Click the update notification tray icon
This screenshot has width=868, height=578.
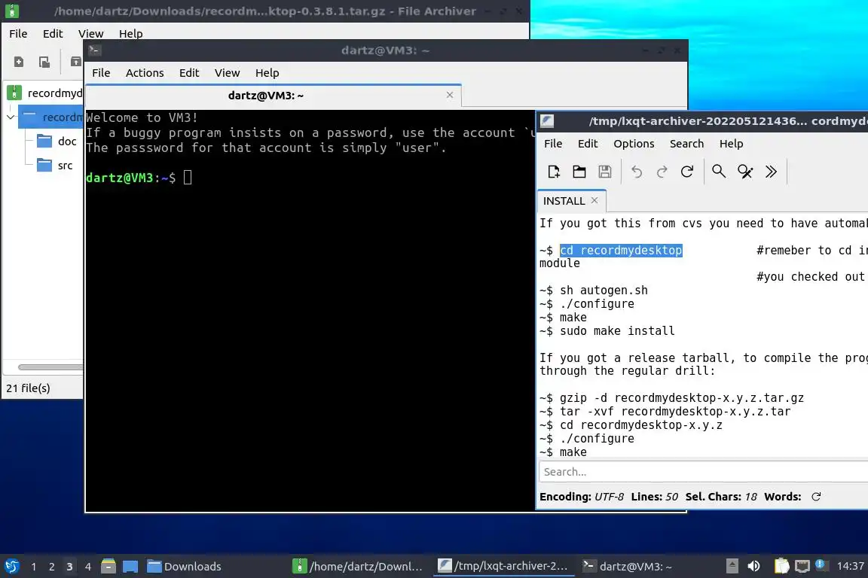(x=821, y=564)
